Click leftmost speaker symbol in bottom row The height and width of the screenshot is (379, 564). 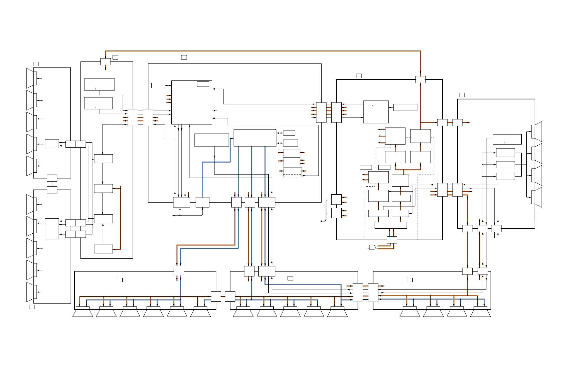pyautogui.click(x=83, y=312)
